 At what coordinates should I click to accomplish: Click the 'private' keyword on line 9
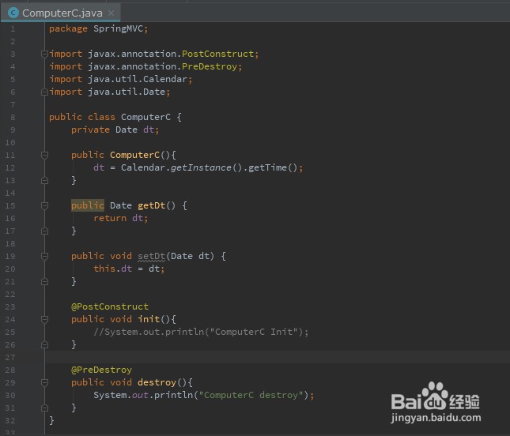[90, 130]
